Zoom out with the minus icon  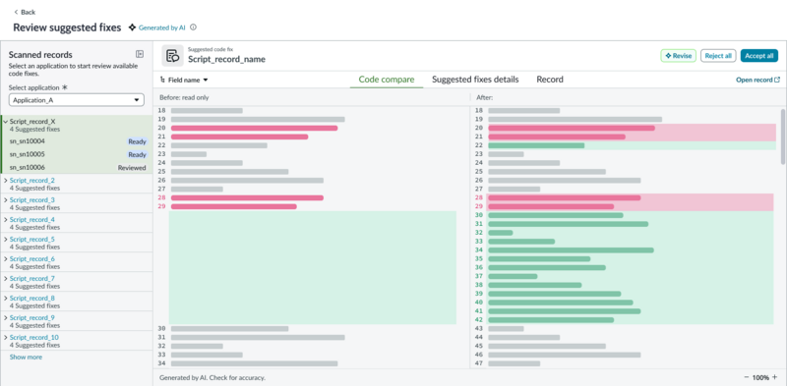point(747,377)
